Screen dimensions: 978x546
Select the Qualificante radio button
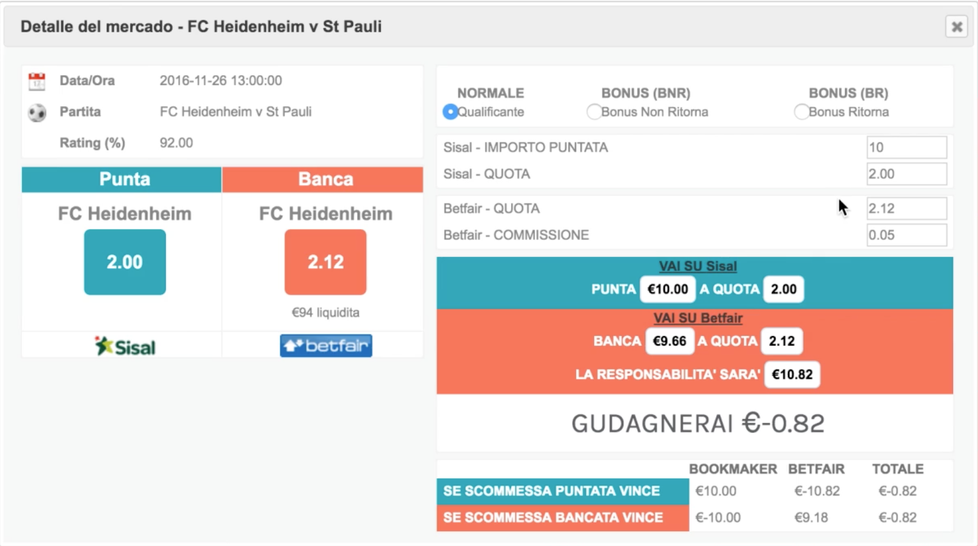[450, 112]
